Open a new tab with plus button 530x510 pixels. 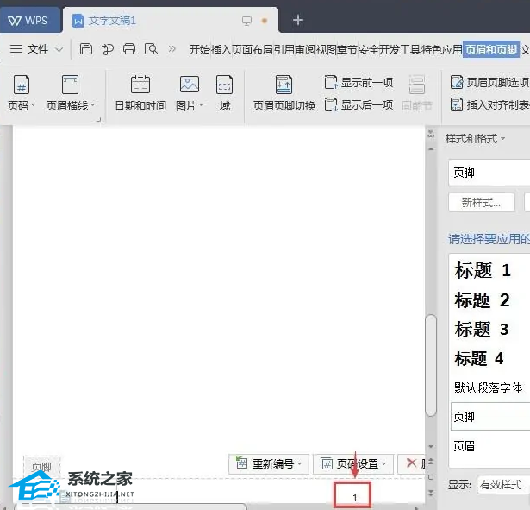point(298,20)
